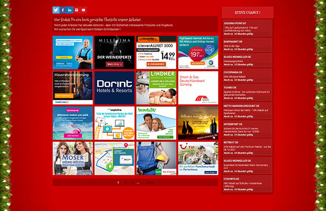Open the Hausratversicherung Tarifcheck banner

tap(73, 87)
